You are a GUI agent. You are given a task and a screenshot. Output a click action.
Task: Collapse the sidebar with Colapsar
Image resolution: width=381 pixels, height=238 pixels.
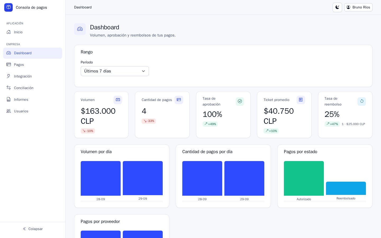tap(33, 229)
